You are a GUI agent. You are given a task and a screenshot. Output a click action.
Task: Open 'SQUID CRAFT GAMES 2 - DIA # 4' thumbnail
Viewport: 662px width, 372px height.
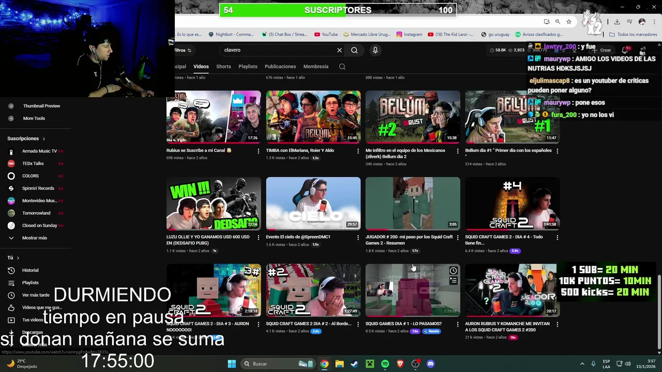coord(512,204)
